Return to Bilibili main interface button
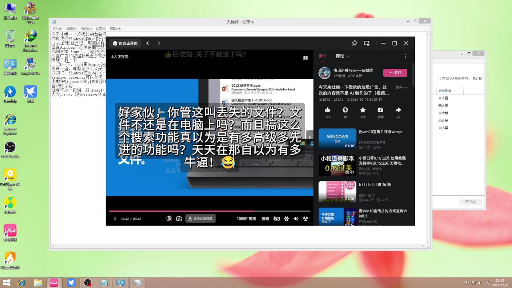512x288 pixels. point(125,43)
